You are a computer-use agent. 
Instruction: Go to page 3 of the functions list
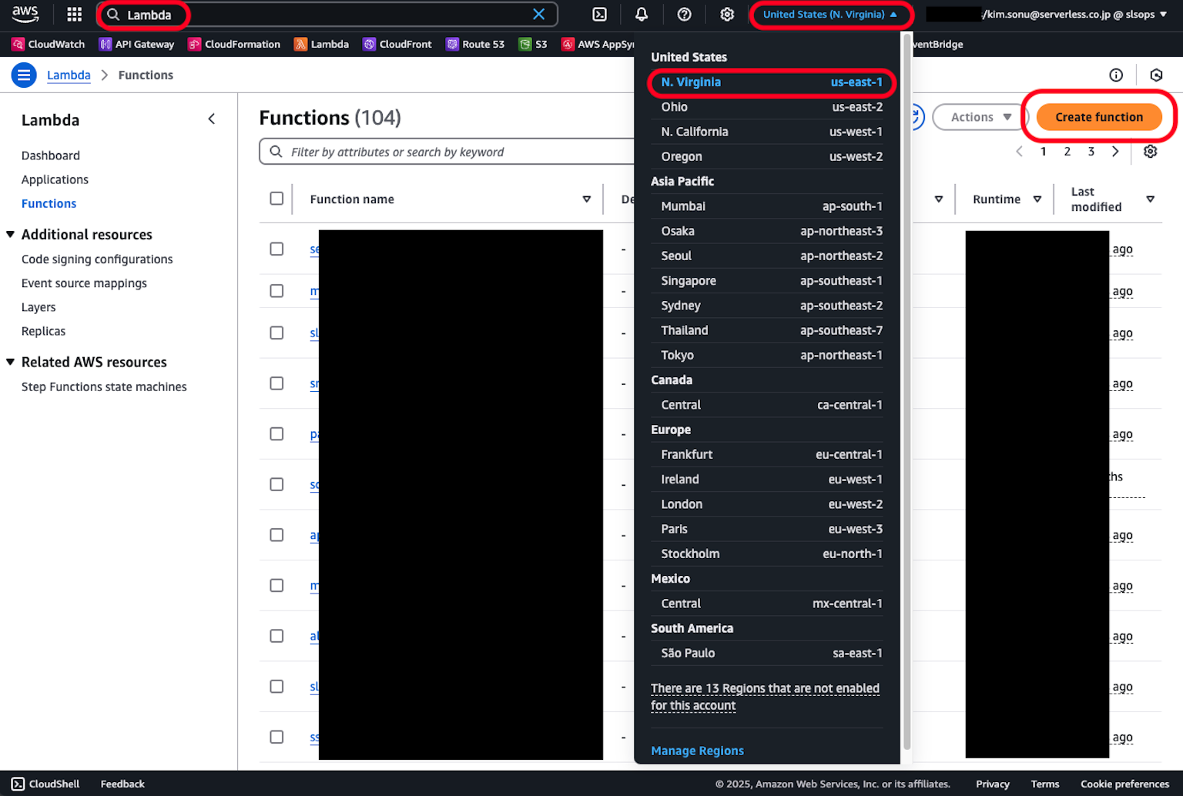click(1091, 151)
